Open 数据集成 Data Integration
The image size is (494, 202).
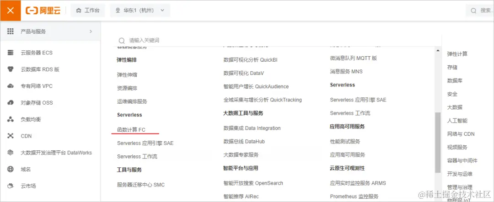click(x=252, y=128)
